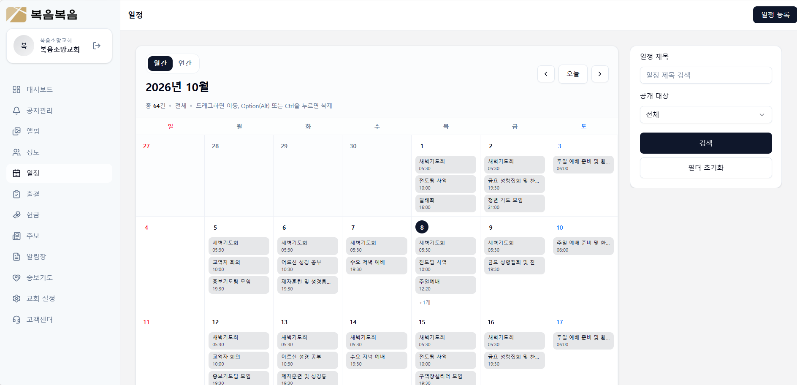
Task: Click the 복 avatar circle
Action: click(24, 46)
